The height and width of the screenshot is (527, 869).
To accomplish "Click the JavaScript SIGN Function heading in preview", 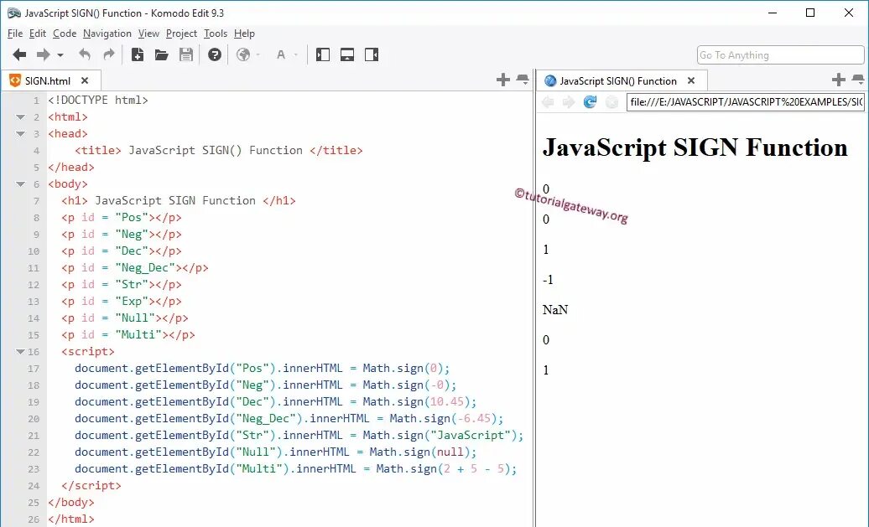I will pyautogui.click(x=695, y=147).
